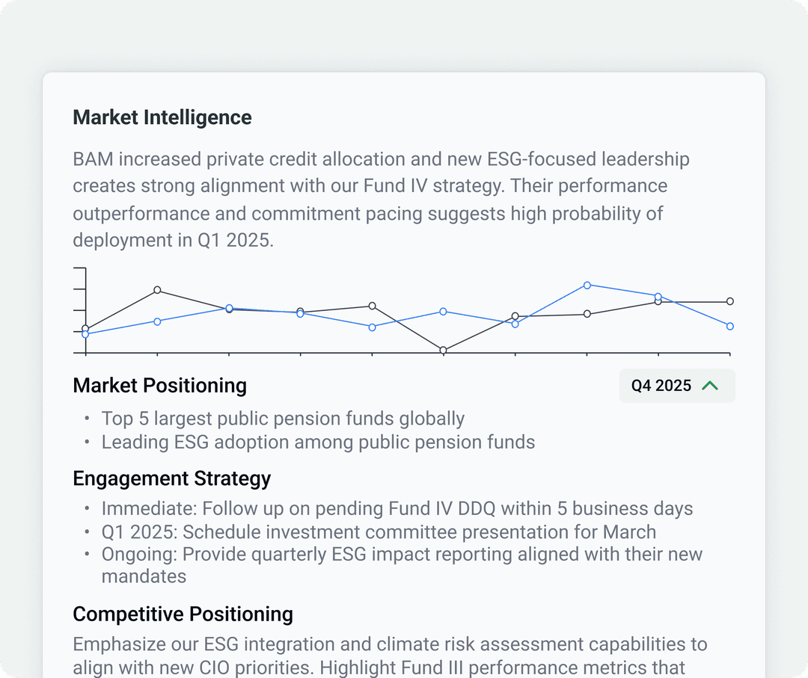Select the lowest black data point on the chart
The image size is (808, 678).
pyautogui.click(x=443, y=349)
